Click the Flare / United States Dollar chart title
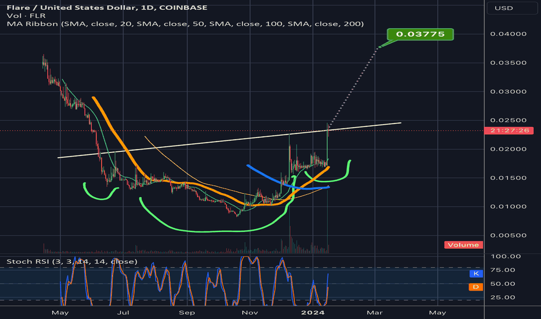Screen dimensions: 541x319 click(107, 8)
